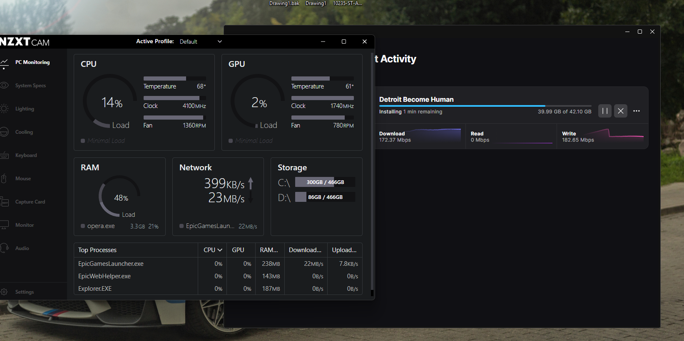
Task: Click the Keyboard icon in sidebar
Action: 4,155
